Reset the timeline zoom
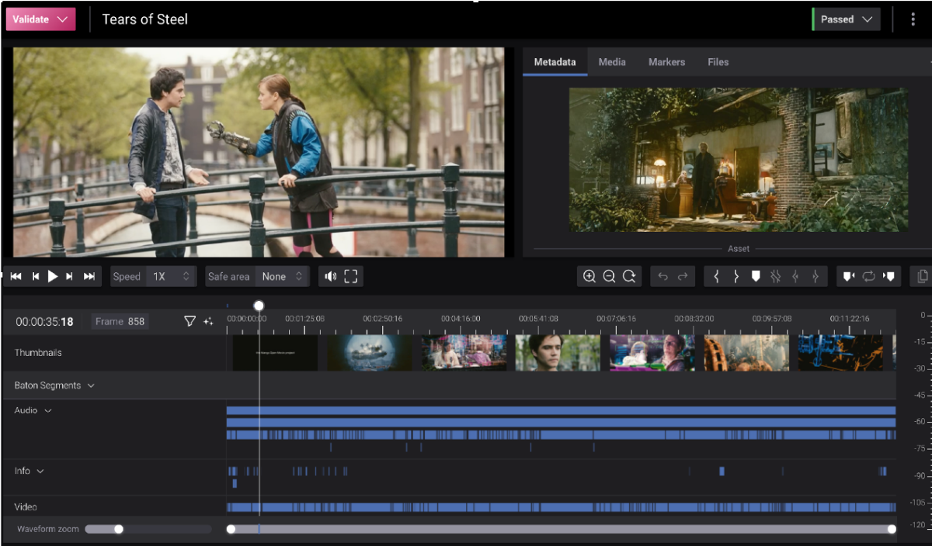The width and height of the screenshot is (932, 546). 630,277
